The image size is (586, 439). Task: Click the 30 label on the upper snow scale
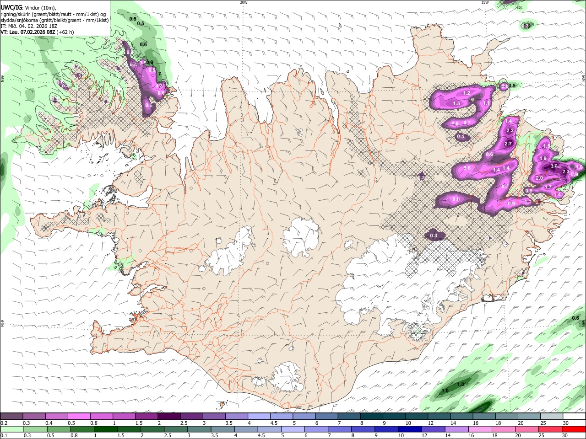(566, 423)
